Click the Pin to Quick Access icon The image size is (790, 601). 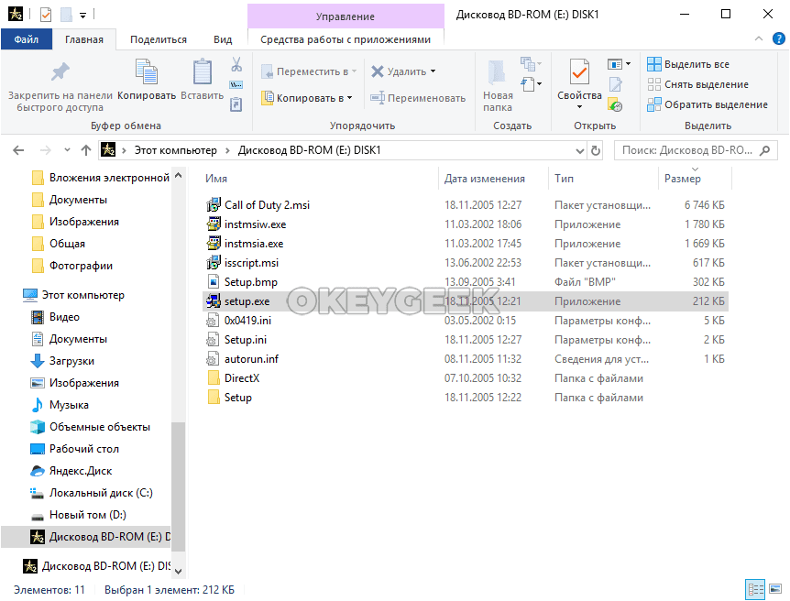click(x=60, y=72)
